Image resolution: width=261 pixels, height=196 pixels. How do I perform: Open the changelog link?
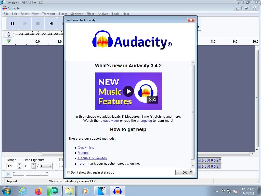tap(144, 120)
